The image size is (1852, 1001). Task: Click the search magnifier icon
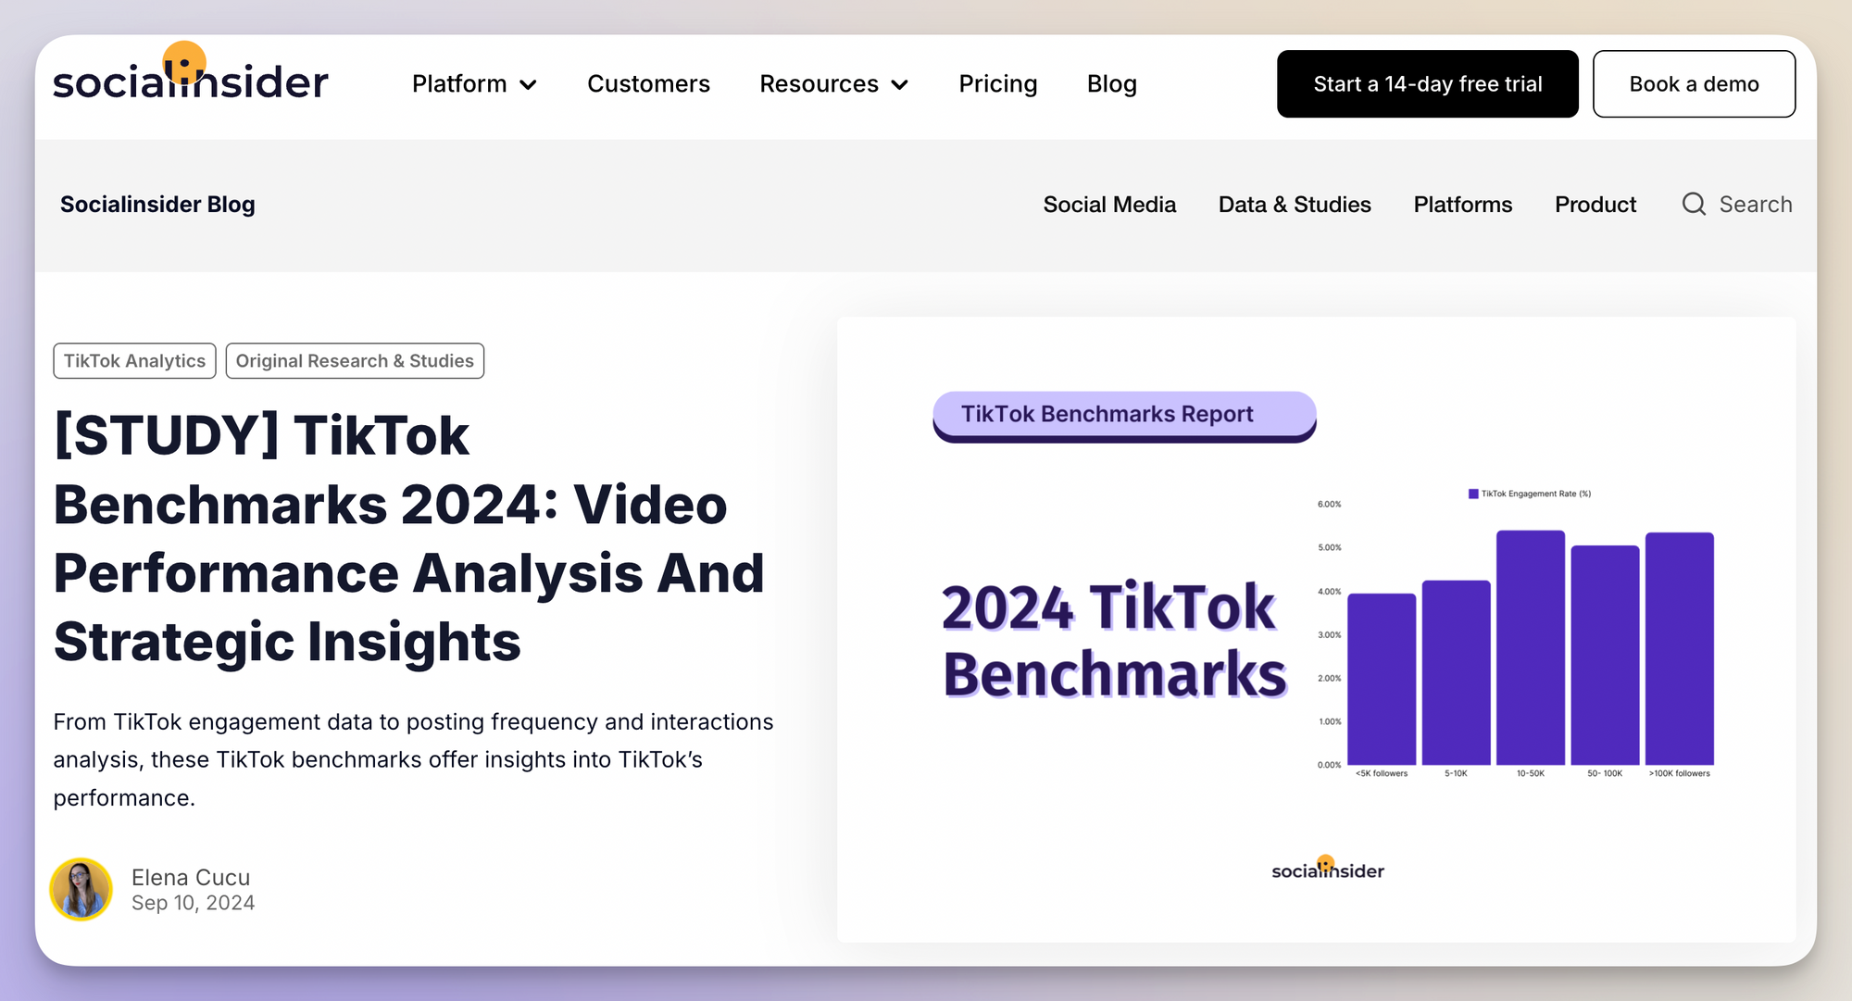(x=1694, y=204)
